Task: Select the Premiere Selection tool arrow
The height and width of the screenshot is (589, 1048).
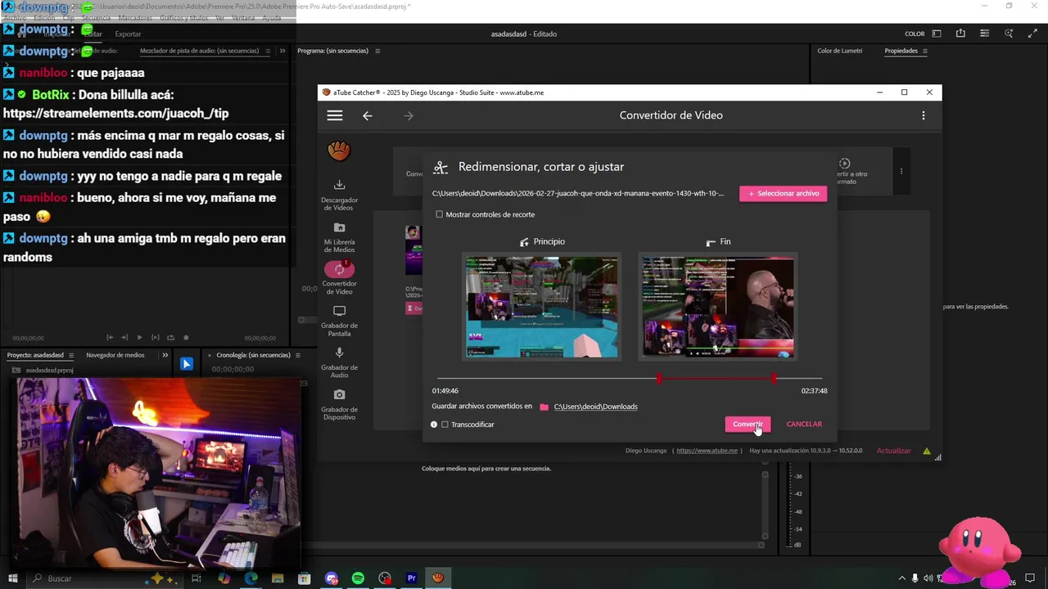Action: point(187,365)
